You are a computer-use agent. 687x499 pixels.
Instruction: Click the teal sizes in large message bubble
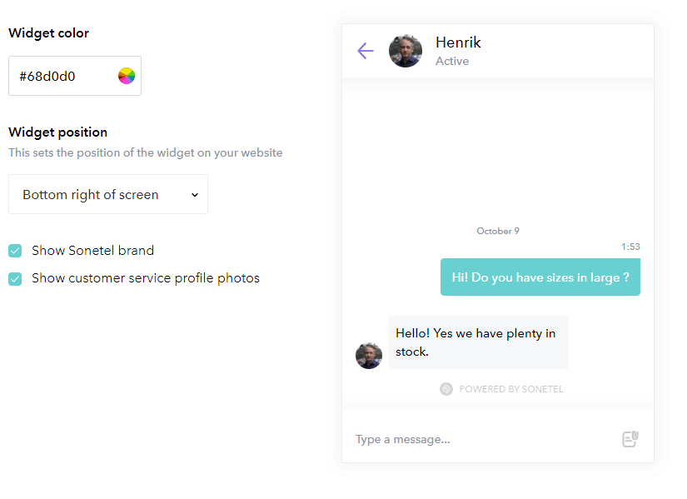pyautogui.click(x=540, y=277)
